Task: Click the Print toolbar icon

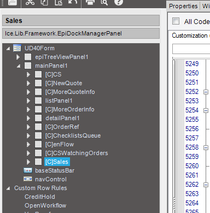Action: pos(90,2)
